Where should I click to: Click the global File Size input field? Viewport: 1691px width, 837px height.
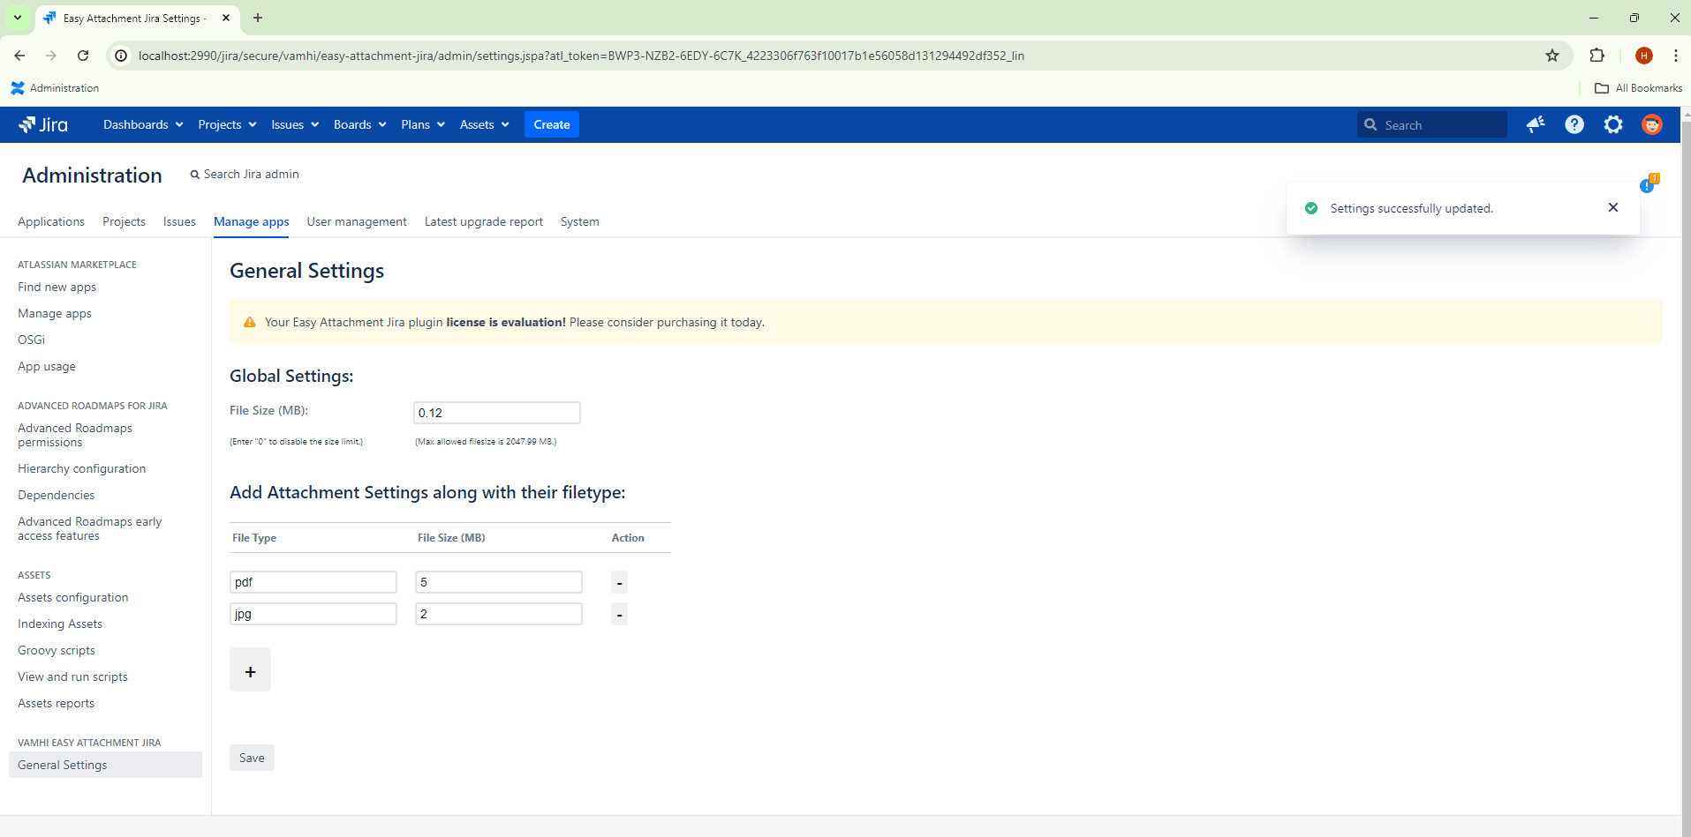tap(496, 413)
